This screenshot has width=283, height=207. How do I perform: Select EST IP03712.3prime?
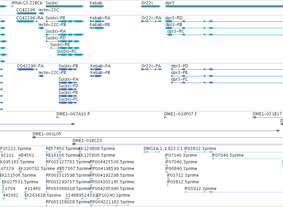coord(183,175)
